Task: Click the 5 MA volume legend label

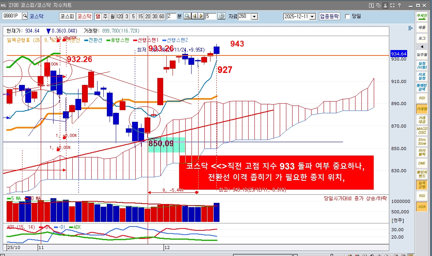Action: pos(16,198)
